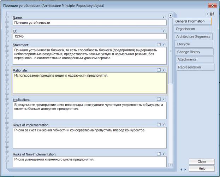
Task: Open info icon for Risks of Non-Implementation
Action: (163, 154)
